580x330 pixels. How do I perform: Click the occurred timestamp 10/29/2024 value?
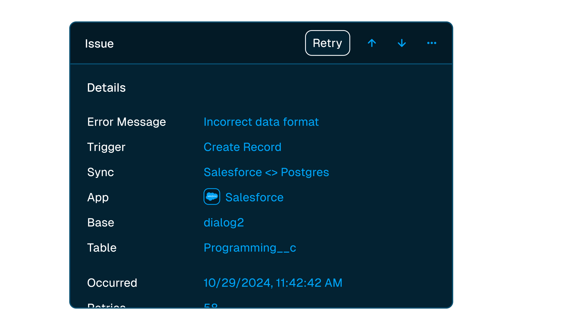(273, 283)
